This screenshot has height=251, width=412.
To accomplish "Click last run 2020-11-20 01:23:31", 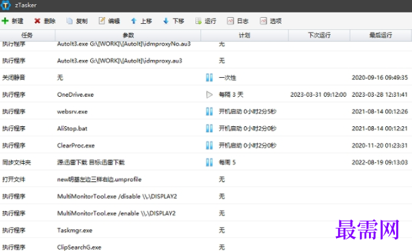I will (380, 145).
